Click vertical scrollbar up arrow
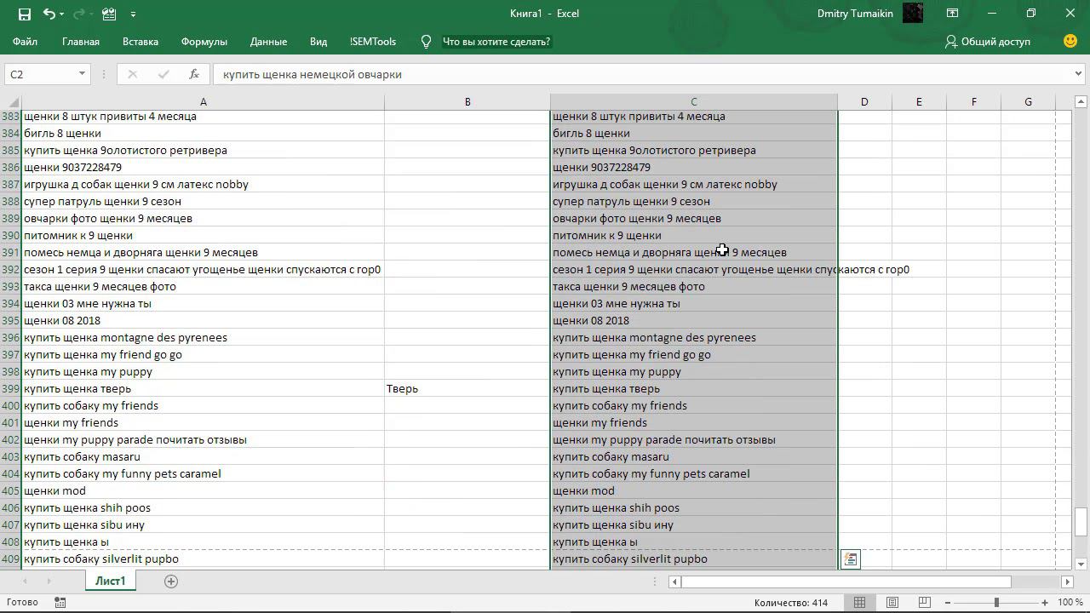 tap(1081, 102)
